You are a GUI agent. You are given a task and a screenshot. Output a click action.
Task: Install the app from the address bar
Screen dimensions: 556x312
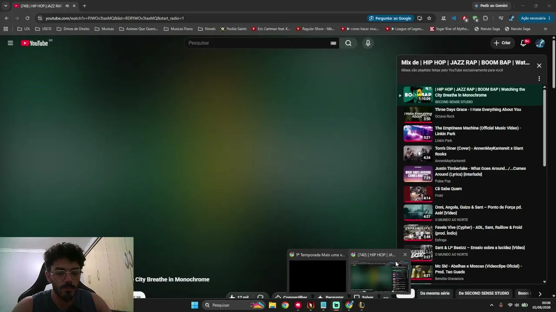(x=420, y=18)
